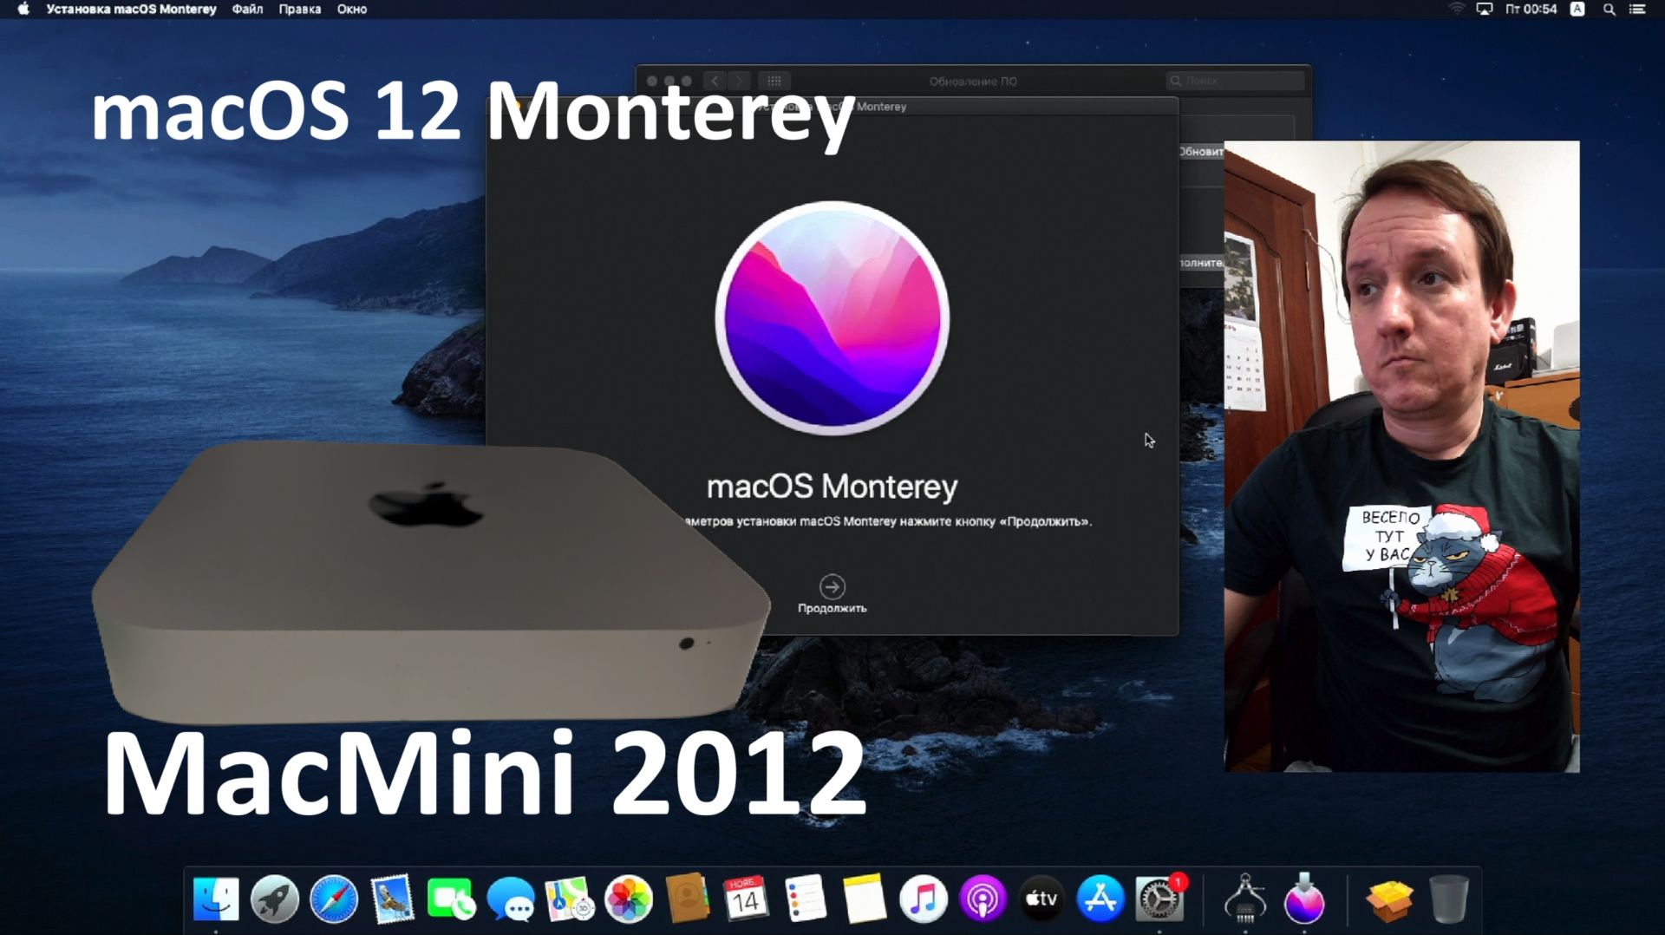Open the Mail stamp icon in Dock
1665x935 pixels.
(393, 899)
